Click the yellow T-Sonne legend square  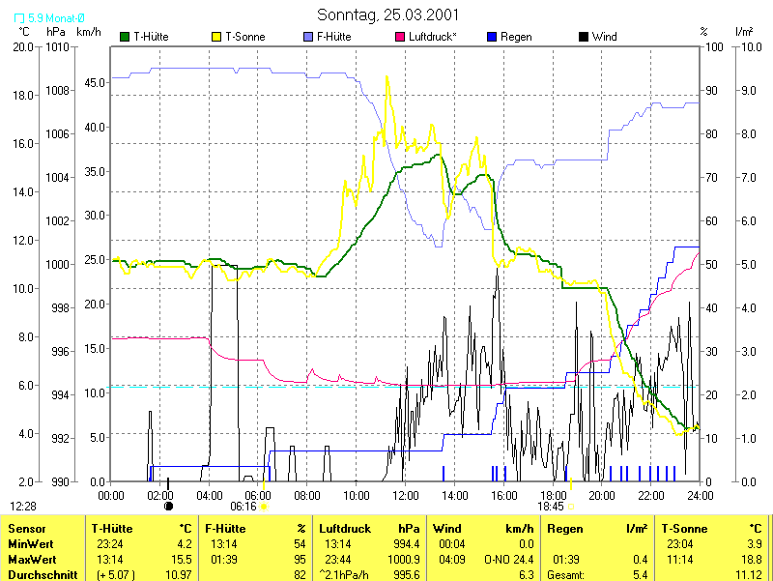click(x=216, y=37)
